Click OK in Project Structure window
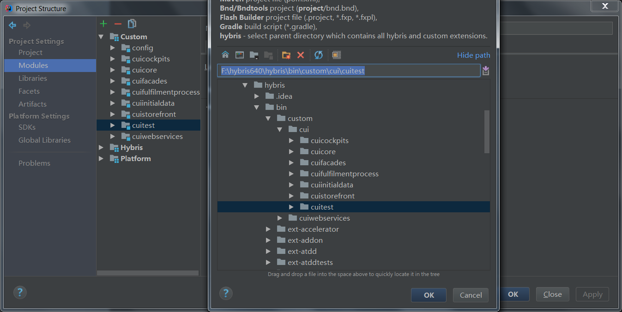 click(513, 294)
